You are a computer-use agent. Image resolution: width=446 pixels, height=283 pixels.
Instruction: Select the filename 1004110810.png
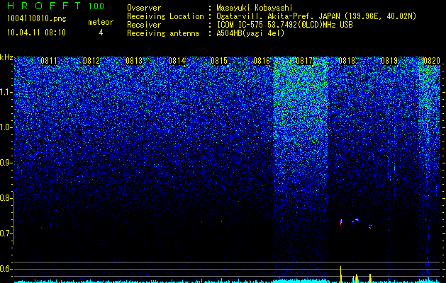[x=37, y=18]
